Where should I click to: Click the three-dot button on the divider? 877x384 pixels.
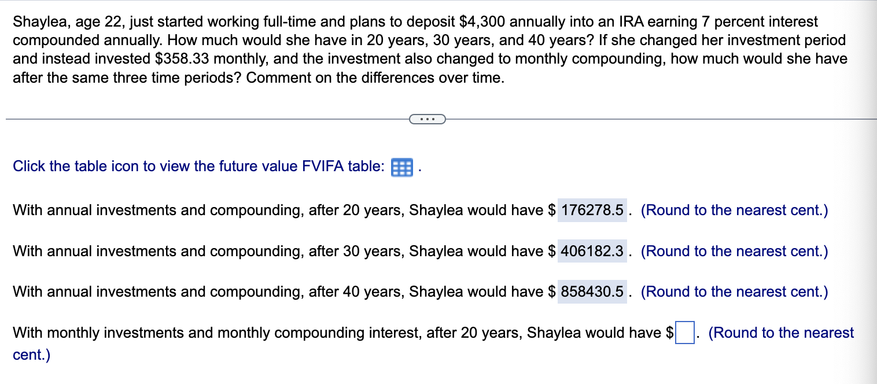pyautogui.click(x=428, y=119)
